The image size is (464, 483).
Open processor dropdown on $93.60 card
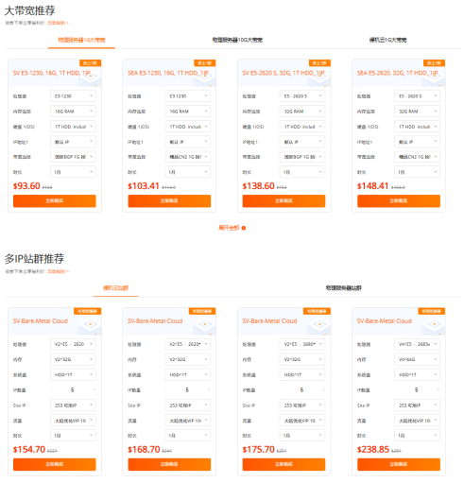tap(73, 96)
